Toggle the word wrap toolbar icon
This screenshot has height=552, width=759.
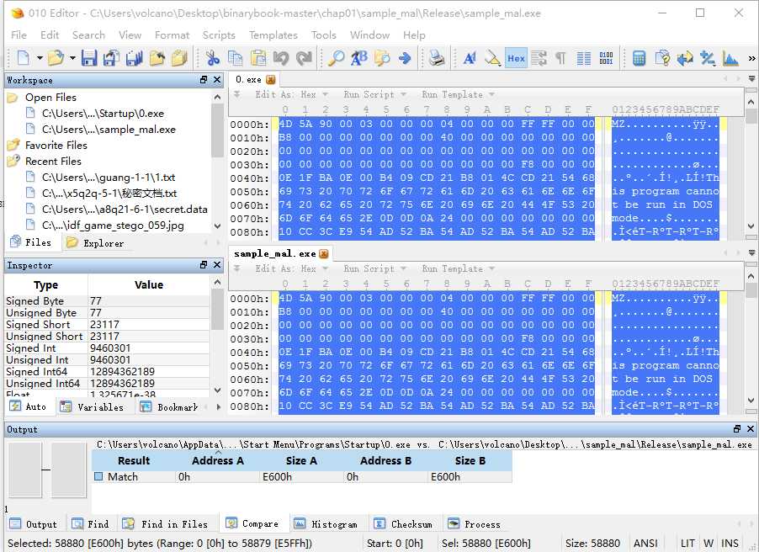[539, 59]
